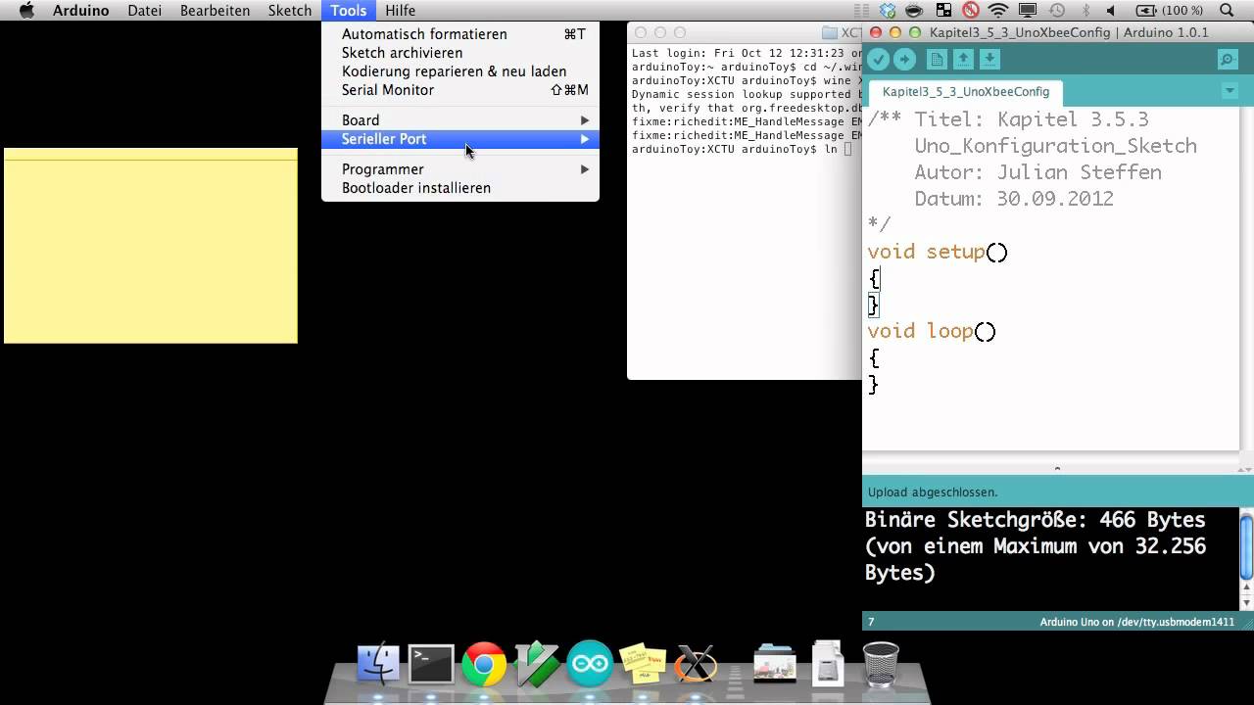Click the Open sketch up-arrow icon

click(964, 60)
